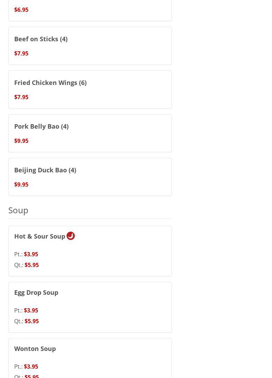The height and width of the screenshot is (378, 272).
Task: Select Fried Chicken Wings (6) menu item
Action: (50, 83)
